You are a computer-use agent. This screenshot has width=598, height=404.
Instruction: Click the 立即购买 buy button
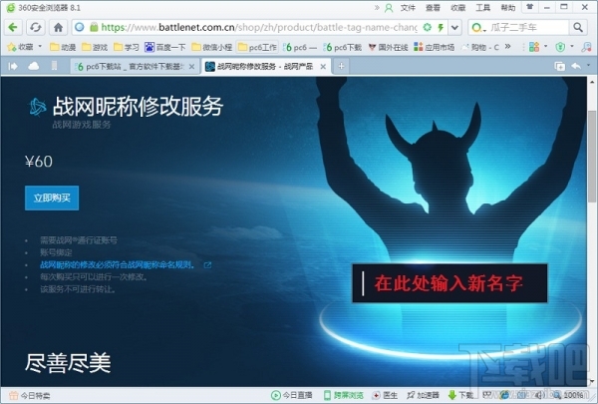pos(52,198)
